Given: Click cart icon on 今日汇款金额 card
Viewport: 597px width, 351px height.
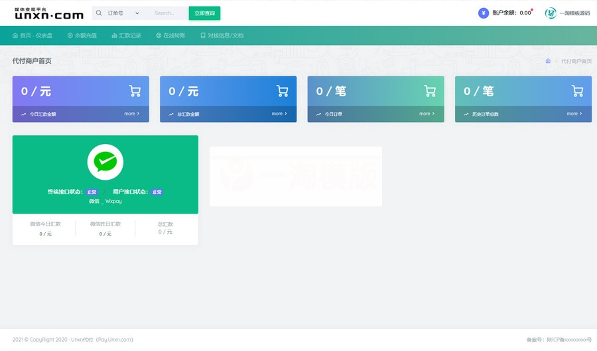Looking at the screenshot, I should pyautogui.click(x=135, y=92).
